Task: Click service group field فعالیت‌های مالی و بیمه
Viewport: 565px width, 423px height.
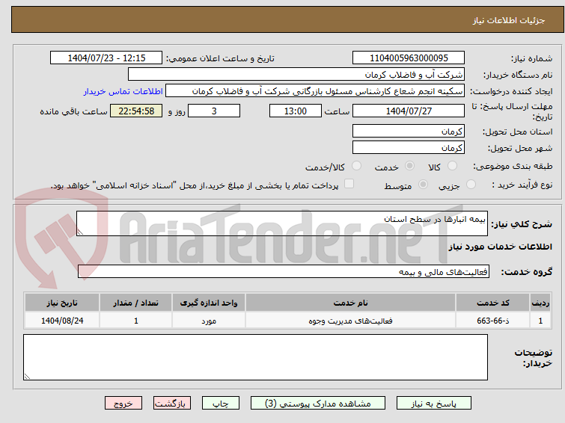Action: point(284,271)
